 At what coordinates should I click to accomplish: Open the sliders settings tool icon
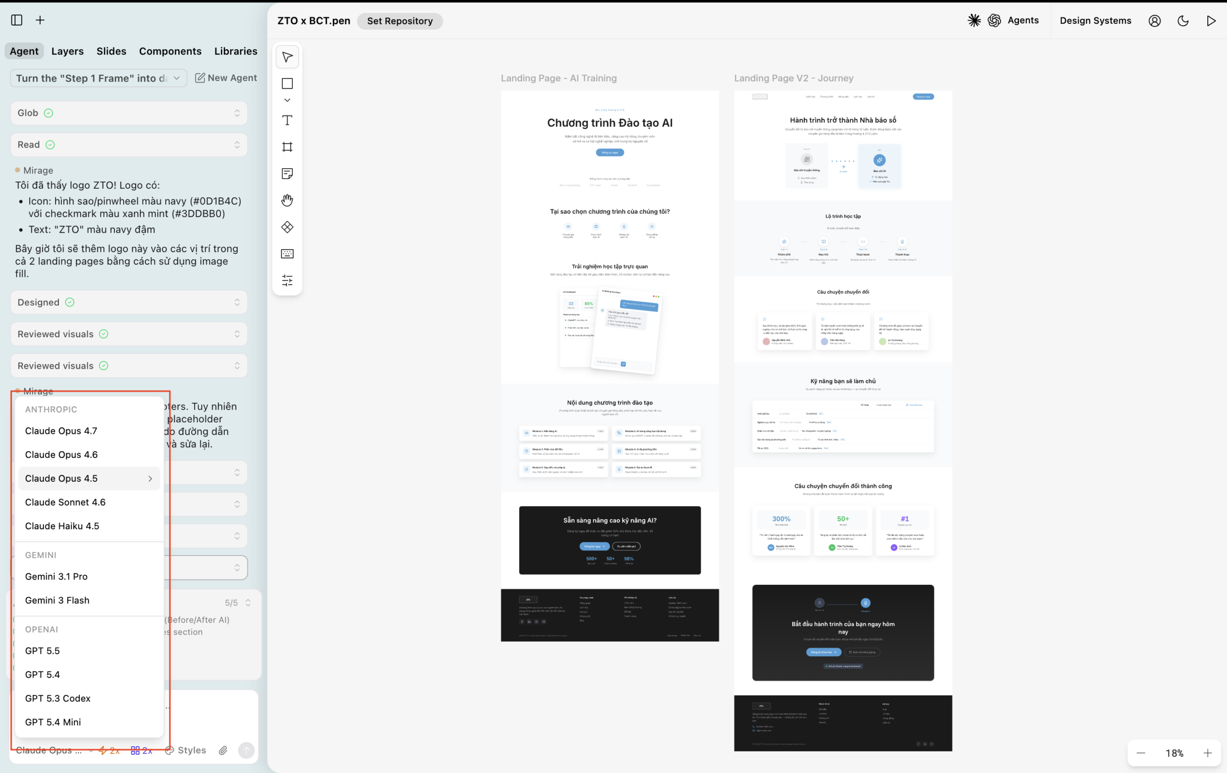[x=288, y=280]
